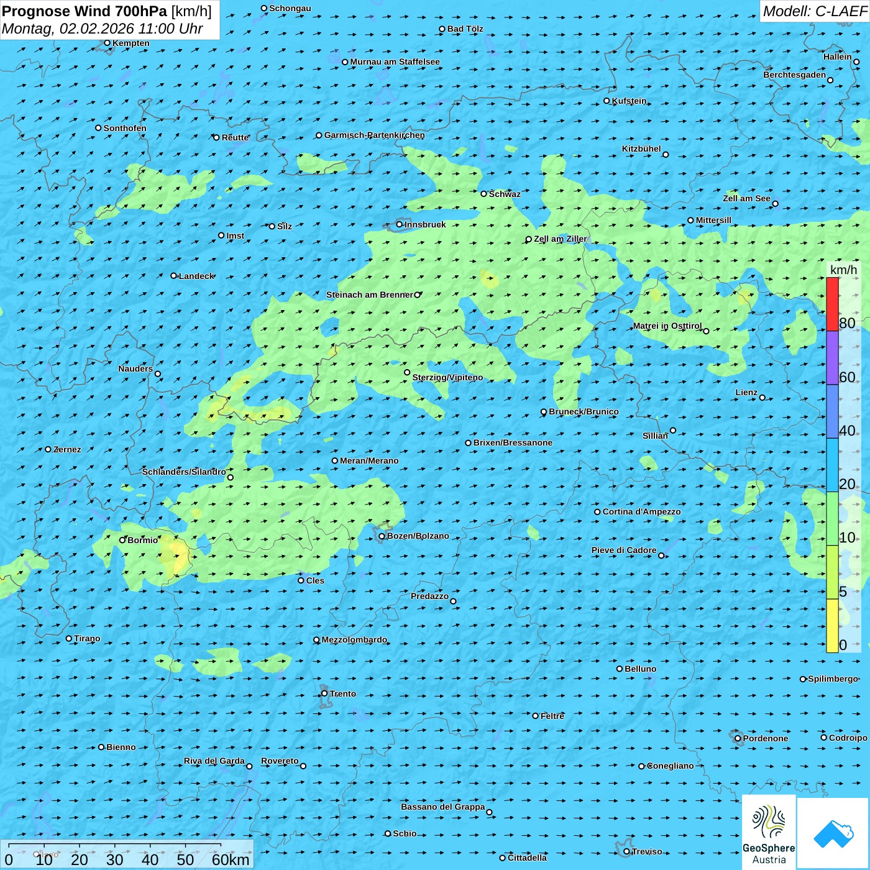Screen dimensions: 870x870
Task: Click the 'Berchtesgaden' label
Action: click(x=795, y=75)
